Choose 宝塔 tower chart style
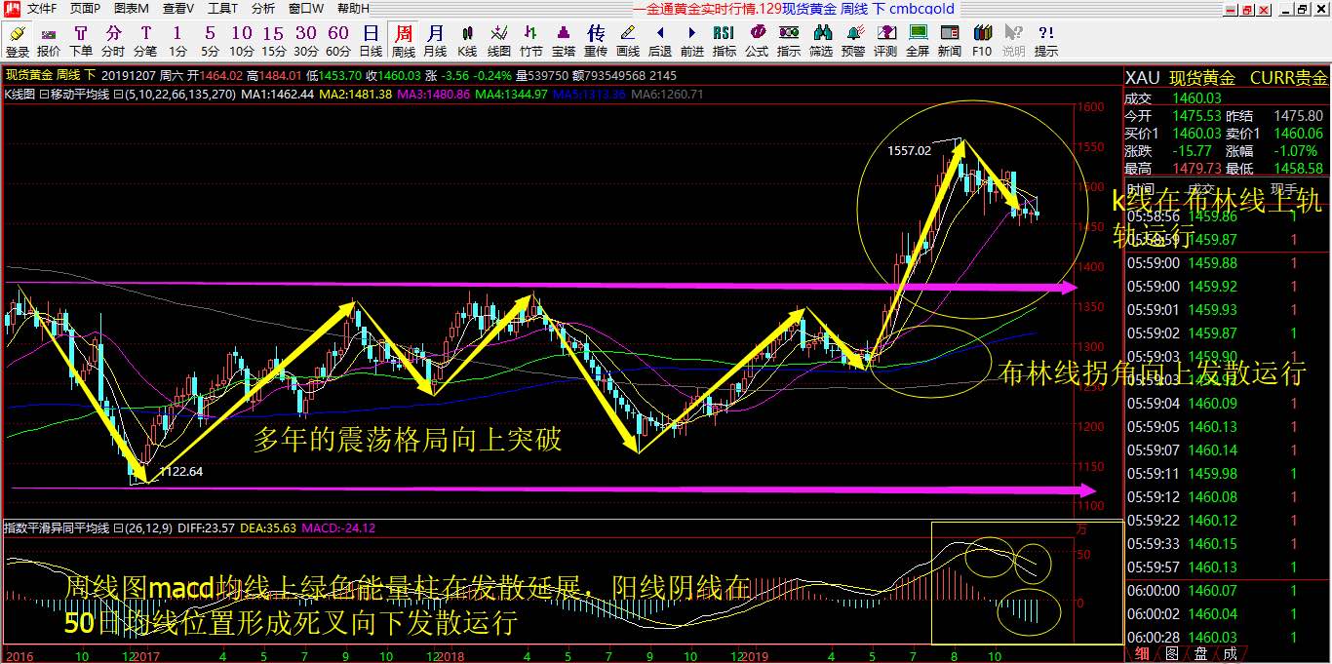The height and width of the screenshot is (664, 1332). pos(564,41)
